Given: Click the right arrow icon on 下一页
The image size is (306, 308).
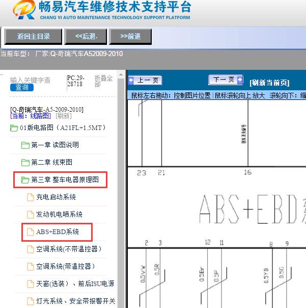Looking at the screenshot, I should tap(240, 80).
